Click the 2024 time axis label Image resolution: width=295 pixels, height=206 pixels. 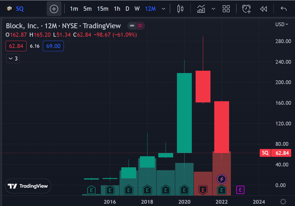[x=259, y=202]
